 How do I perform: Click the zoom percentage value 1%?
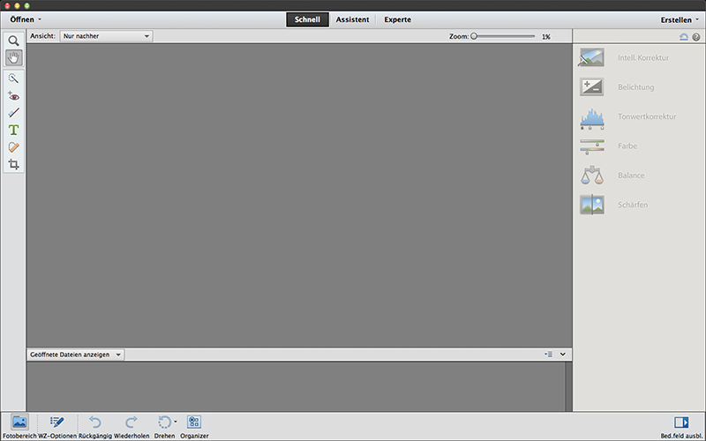coord(546,37)
